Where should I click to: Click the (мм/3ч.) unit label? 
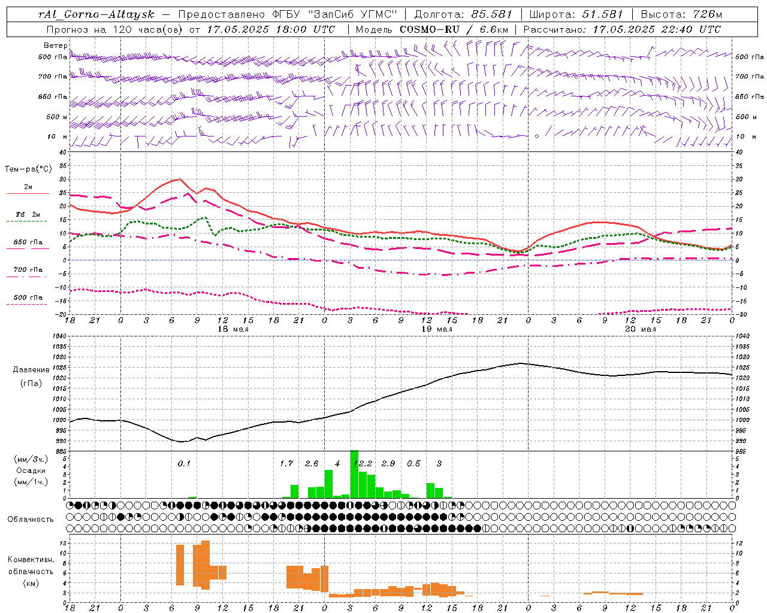(31, 460)
